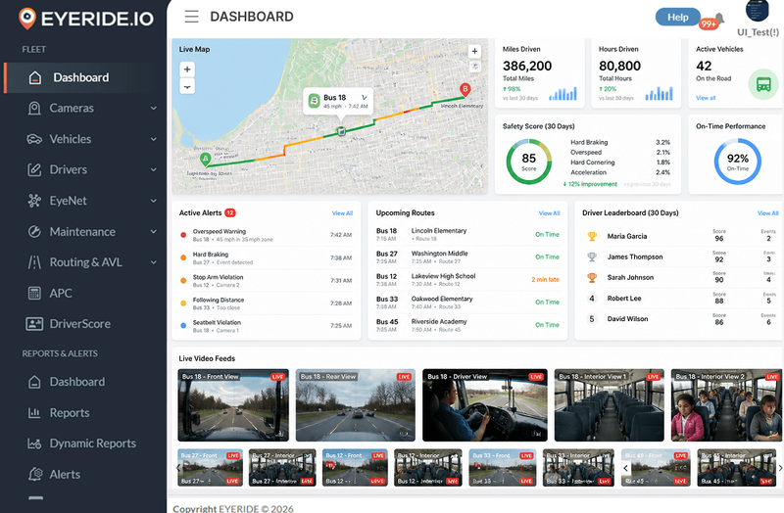Open the Bus 18 Driver View feed
The width and height of the screenshot is (784, 513).
[484, 405]
